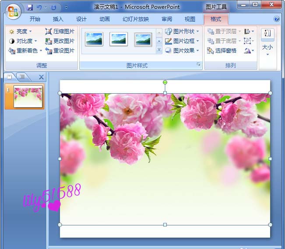The height and width of the screenshot is (249, 285).
Task: Select slide 1 thumbnail in the pane
Action: pyautogui.click(x=28, y=97)
